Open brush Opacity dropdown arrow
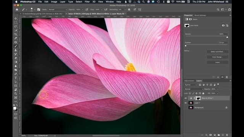Screen dimensions: 244x137 point(82,10)
